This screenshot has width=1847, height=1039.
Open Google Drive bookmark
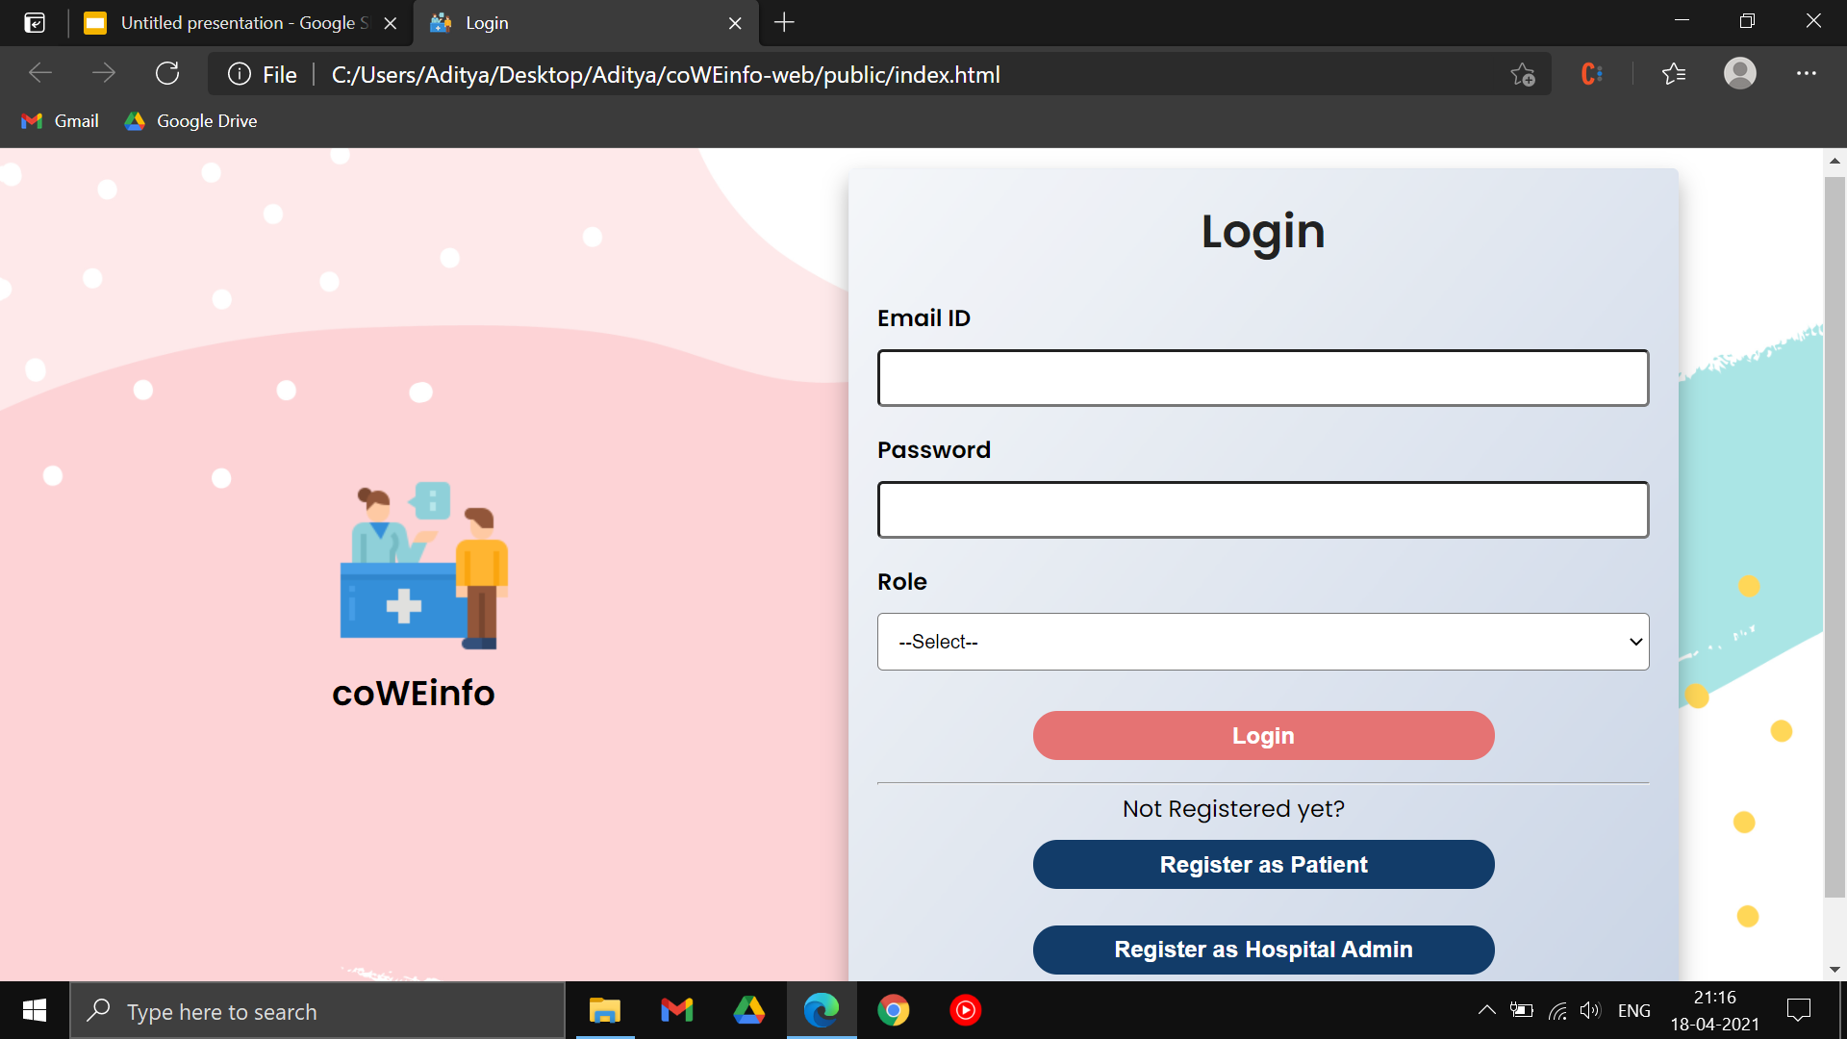click(190, 121)
